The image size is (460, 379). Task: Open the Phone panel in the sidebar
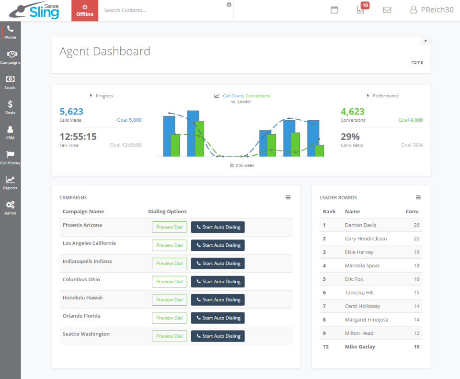(10, 32)
